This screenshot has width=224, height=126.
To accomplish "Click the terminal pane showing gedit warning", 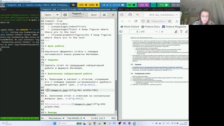I will point(20,64).
